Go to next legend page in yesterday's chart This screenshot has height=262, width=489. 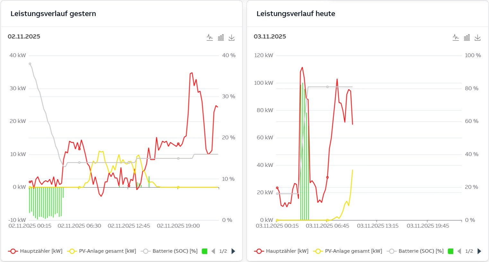pyautogui.click(x=233, y=251)
